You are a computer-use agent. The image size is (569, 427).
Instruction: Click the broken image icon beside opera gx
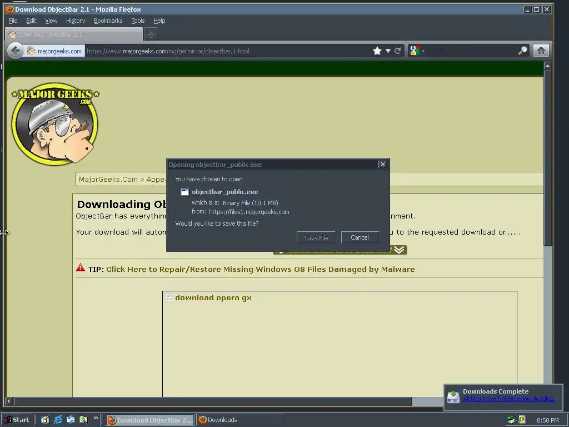click(169, 297)
